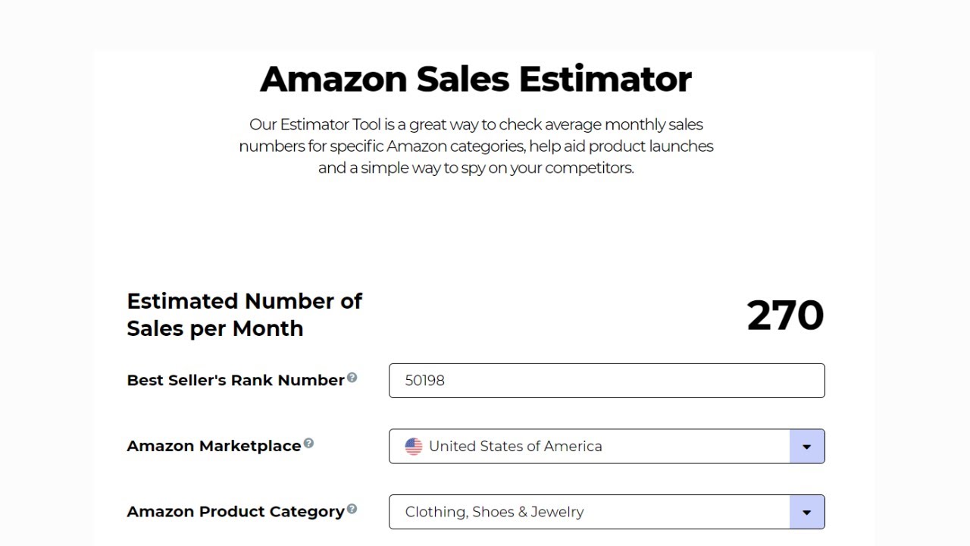Click help icon beside Best Seller's Rank Number
The image size is (970, 546).
pyautogui.click(x=352, y=378)
